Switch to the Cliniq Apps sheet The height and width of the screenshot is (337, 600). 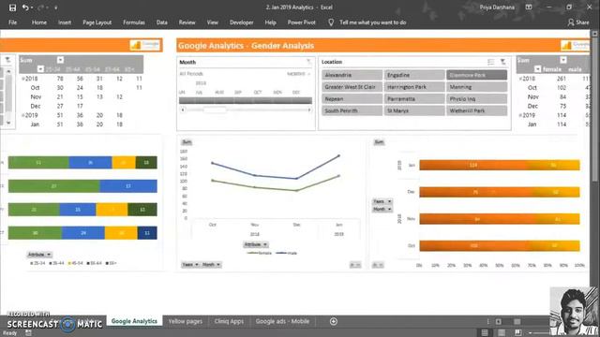(229, 321)
